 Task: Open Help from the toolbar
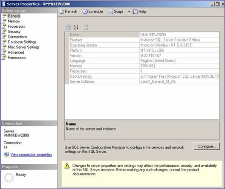coord(139,12)
